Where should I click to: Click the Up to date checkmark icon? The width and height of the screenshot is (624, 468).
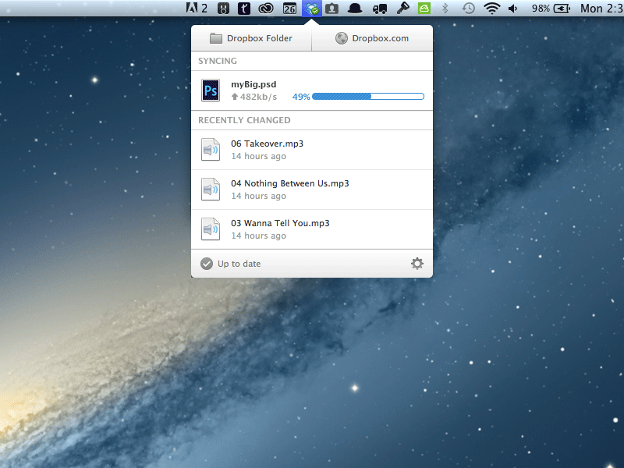[x=207, y=264]
